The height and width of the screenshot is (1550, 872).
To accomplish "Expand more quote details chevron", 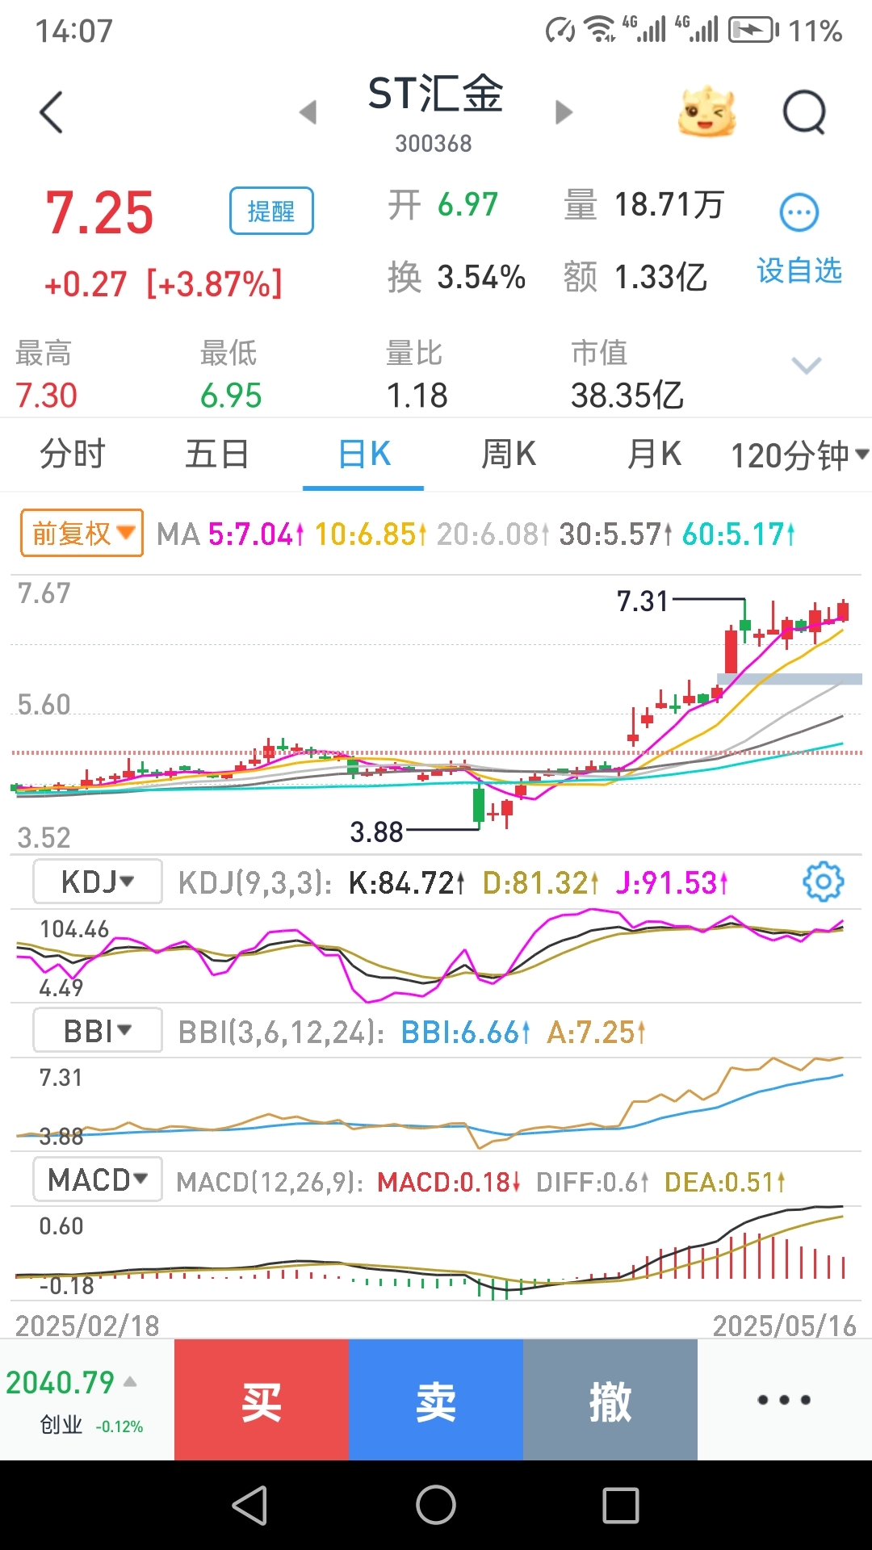I will click(x=807, y=365).
